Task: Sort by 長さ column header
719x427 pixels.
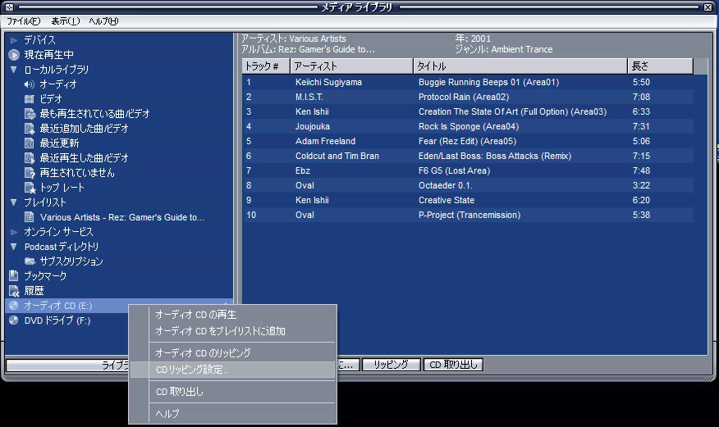Action: 660,66
